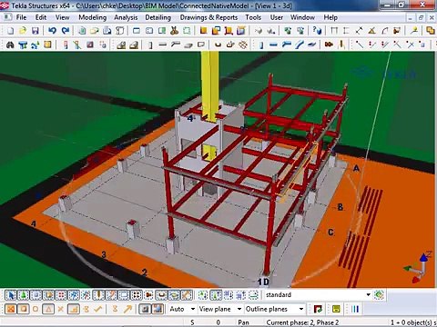Toggle the Select views selection switch
The width and height of the screenshot is (437, 327).
[x=124, y=294]
